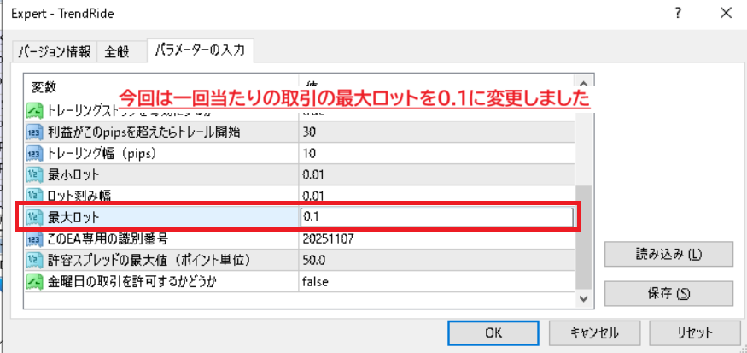Select the spread value 50.0
Image resolution: width=747 pixels, height=353 pixels.
pyautogui.click(x=313, y=260)
